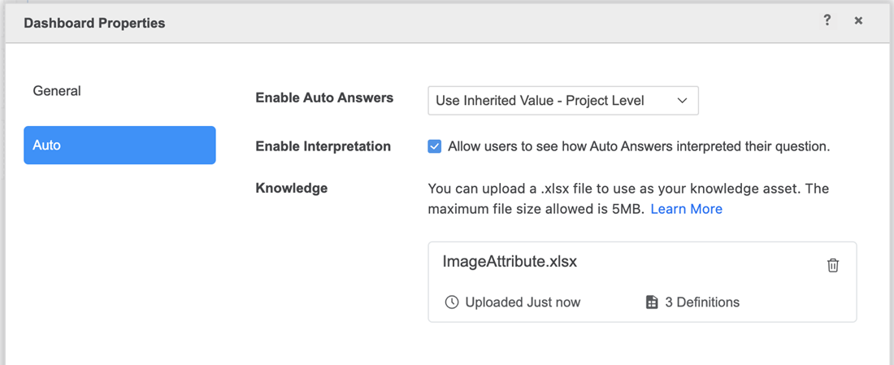Click the Knowledge section label
The height and width of the screenshot is (365, 894).
(x=291, y=188)
